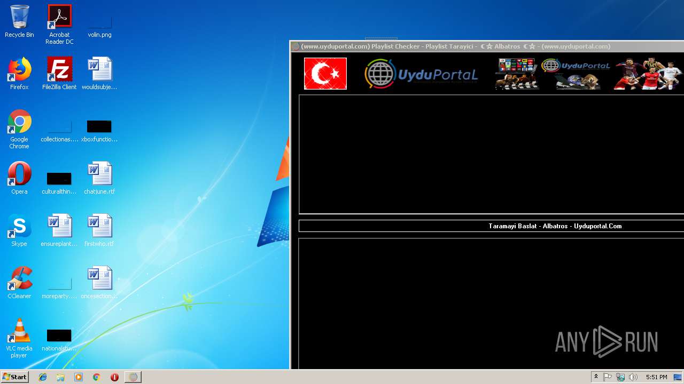The image size is (684, 384).
Task: Open Internet Explorer from the taskbar
Action: coord(43,377)
